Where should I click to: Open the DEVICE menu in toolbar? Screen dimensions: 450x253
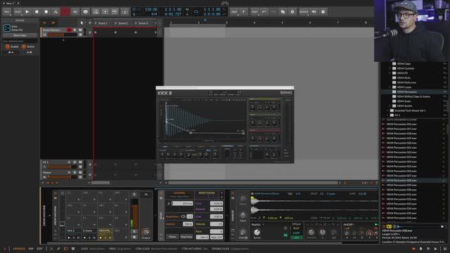tap(304, 12)
